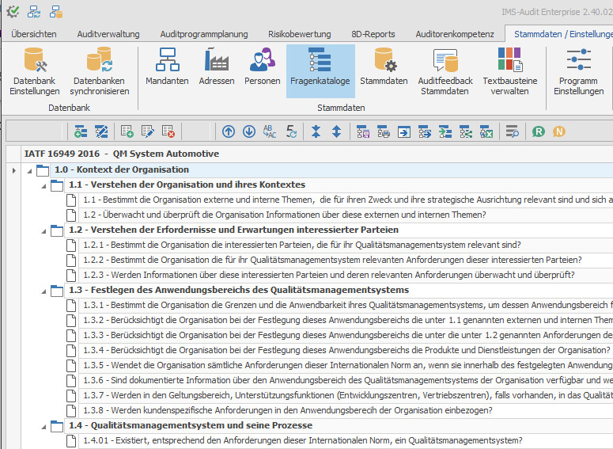
Task: Click the move up arrow icon
Action: point(229,131)
